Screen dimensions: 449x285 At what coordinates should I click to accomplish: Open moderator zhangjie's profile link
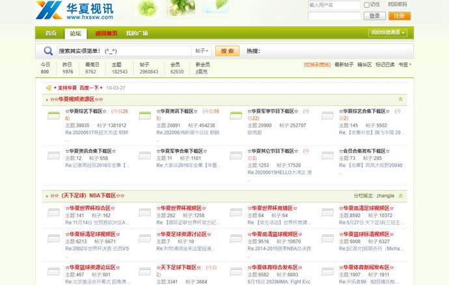click(385, 196)
